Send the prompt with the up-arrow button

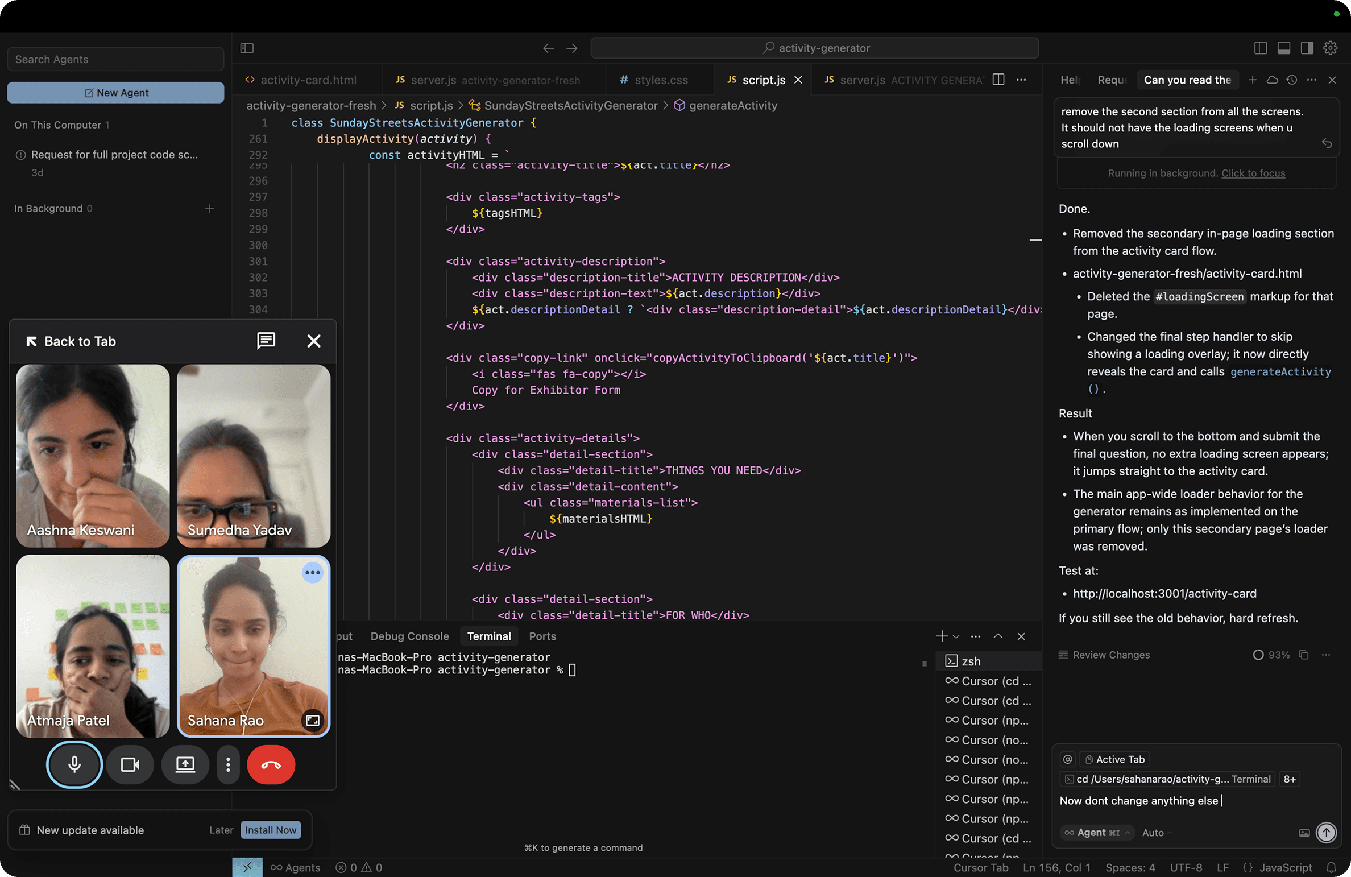pyautogui.click(x=1325, y=832)
